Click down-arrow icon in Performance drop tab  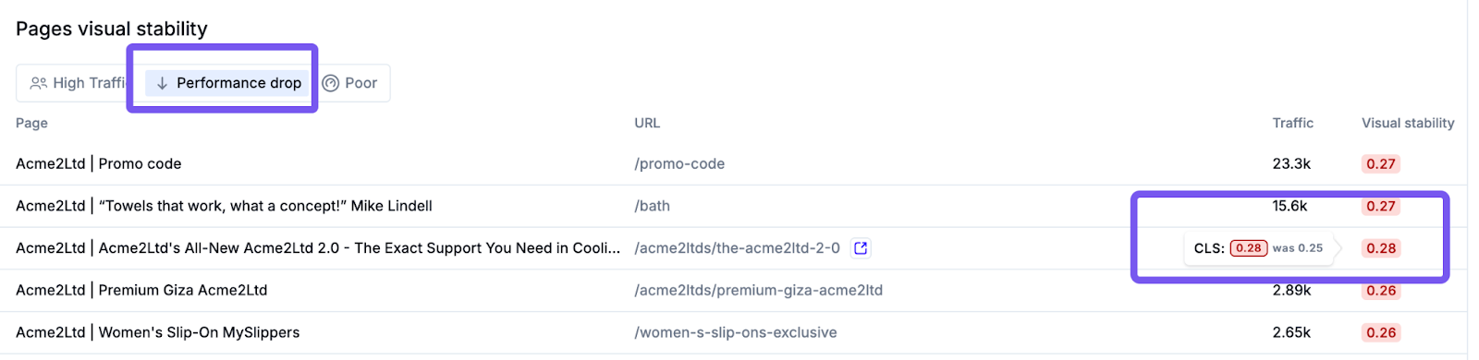pyautogui.click(x=162, y=83)
